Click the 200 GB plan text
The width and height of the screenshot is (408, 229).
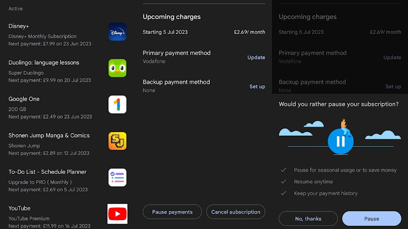[17, 109]
